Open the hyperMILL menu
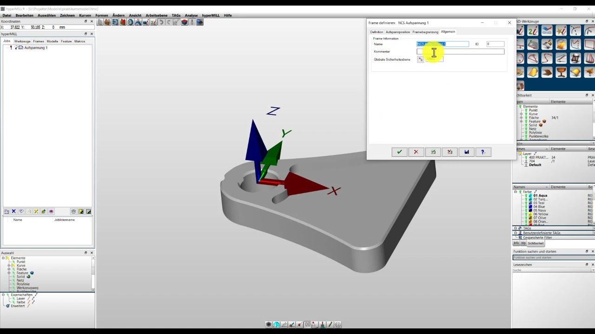 click(x=211, y=15)
